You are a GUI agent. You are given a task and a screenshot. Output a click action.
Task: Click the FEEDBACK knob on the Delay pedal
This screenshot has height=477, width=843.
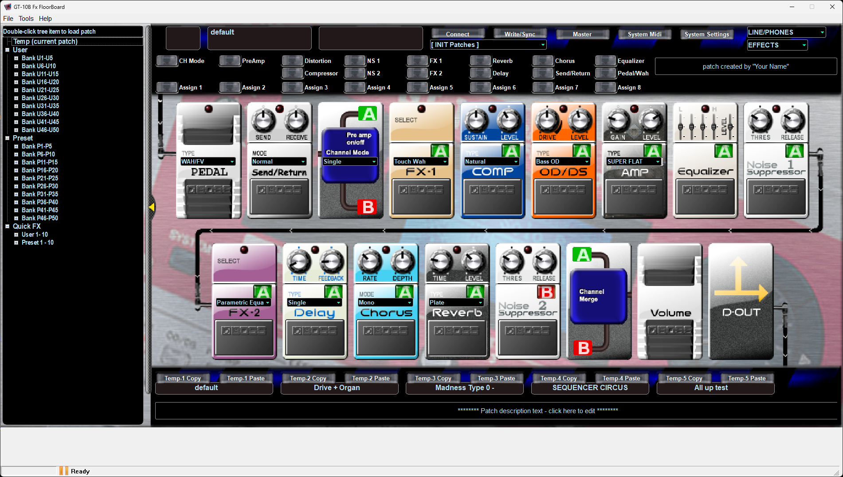click(331, 262)
